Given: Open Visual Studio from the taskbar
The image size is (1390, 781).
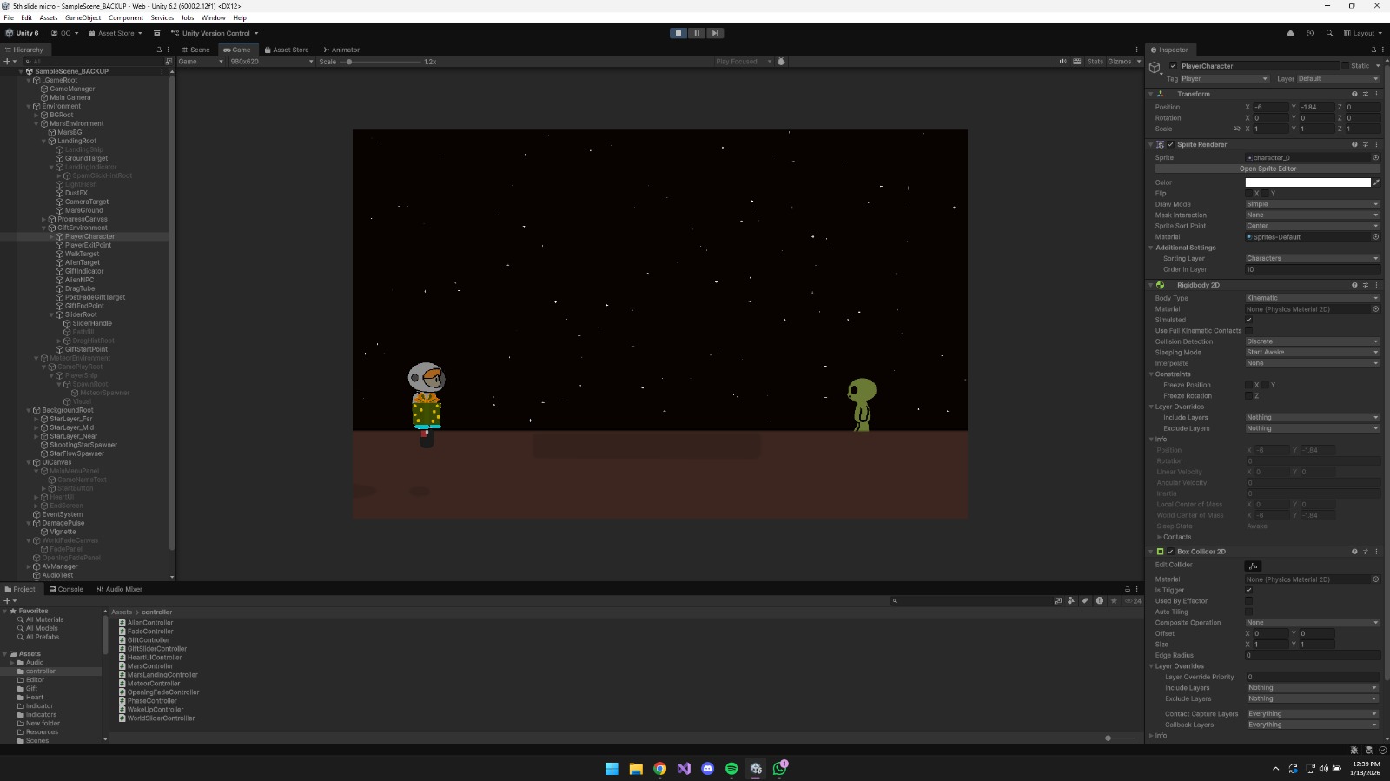Looking at the screenshot, I should [684, 769].
